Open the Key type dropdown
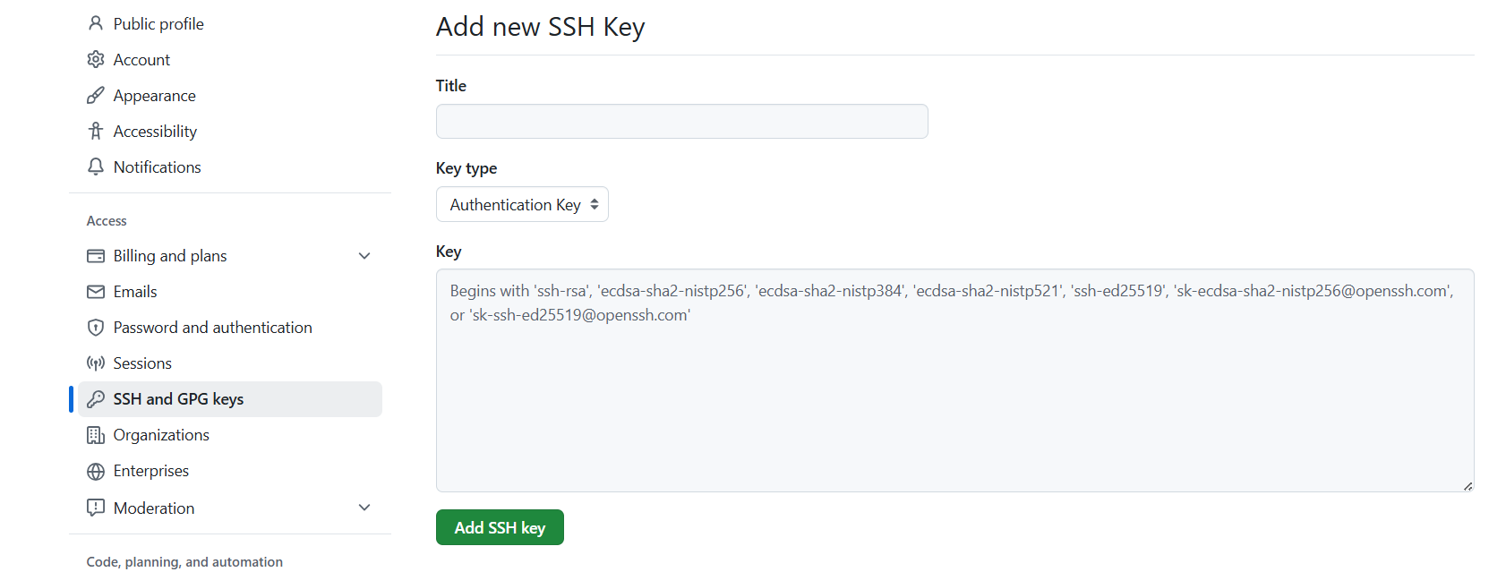Viewport: 1506px width, 572px height. click(522, 204)
